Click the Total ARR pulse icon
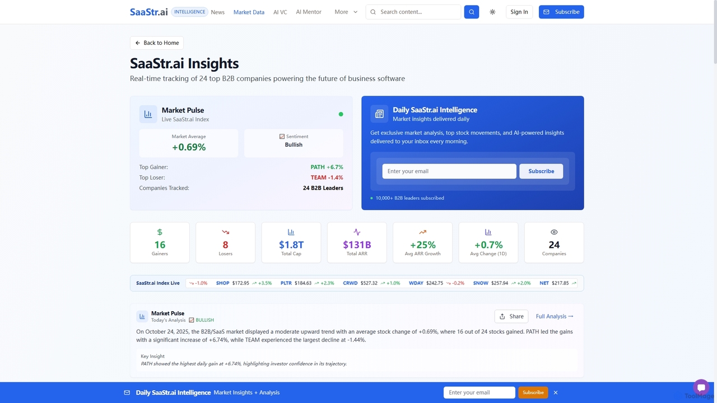Screen dimensions: 717x403 coord(357,232)
